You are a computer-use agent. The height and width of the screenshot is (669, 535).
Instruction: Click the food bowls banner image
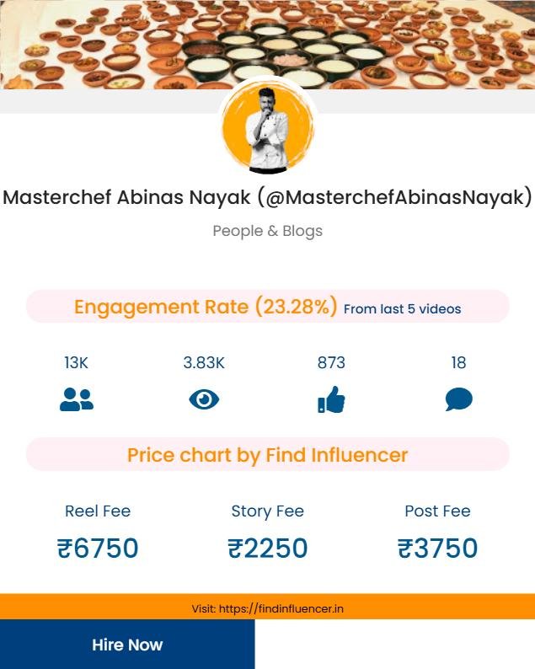[x=268, y=45]
